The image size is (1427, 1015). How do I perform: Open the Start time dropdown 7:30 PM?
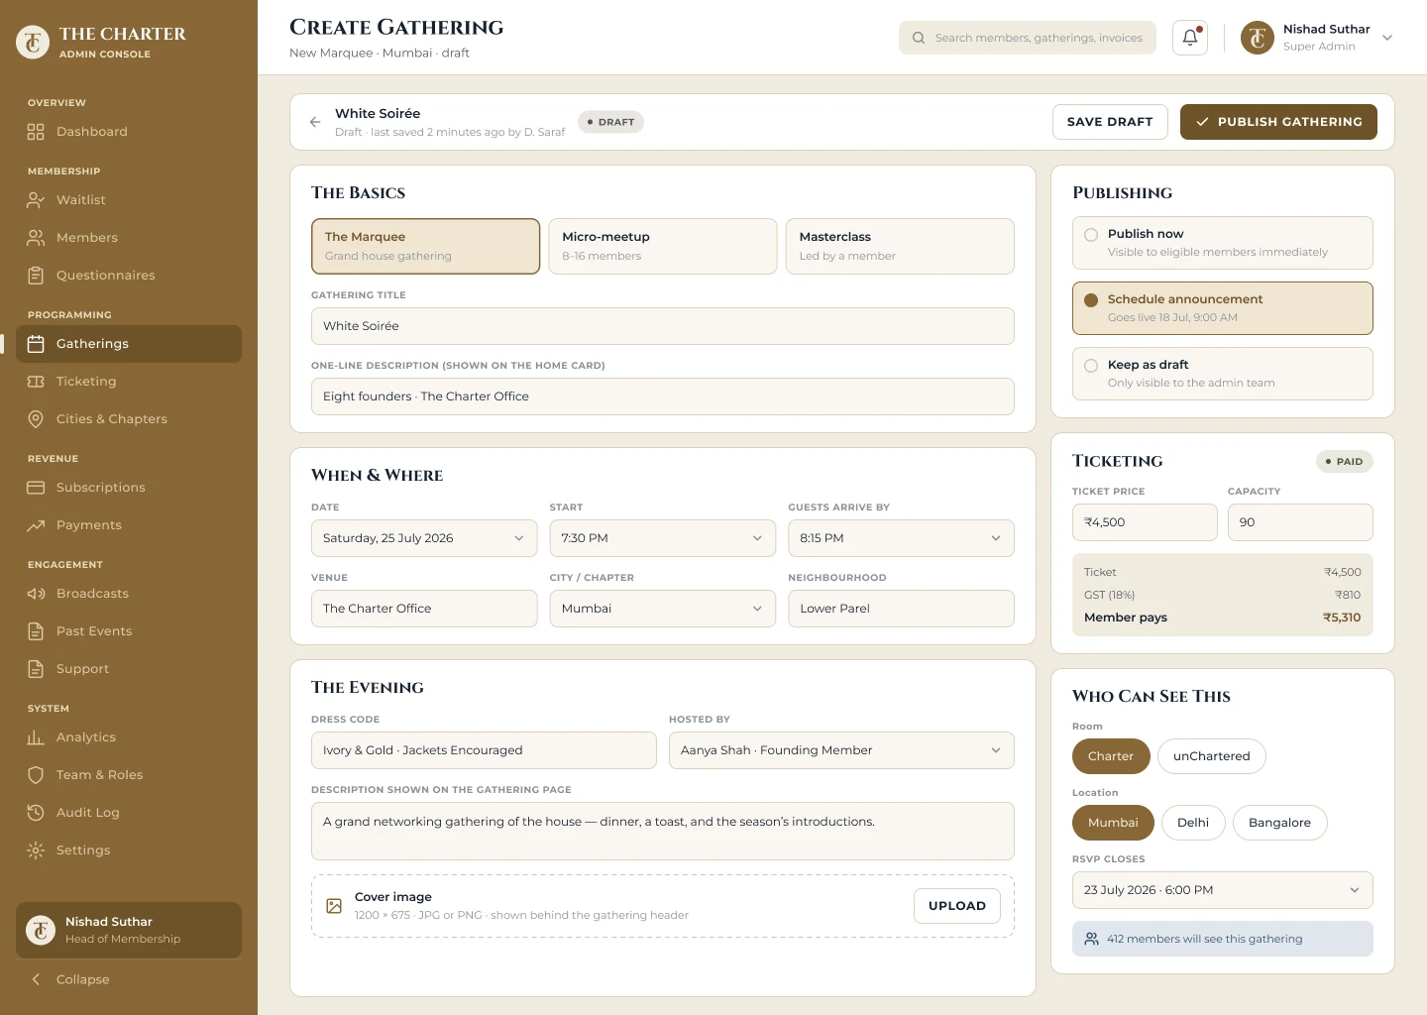[x=663, y=538]
